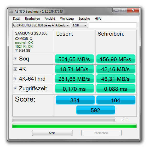Open the Ansicht menu
Image resolution: width=148 pixels, height=150 pixels.
click(50, 19)
